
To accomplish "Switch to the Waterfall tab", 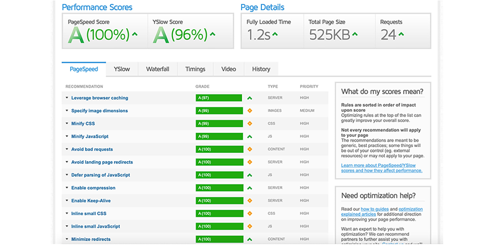I will pos(158,69).
